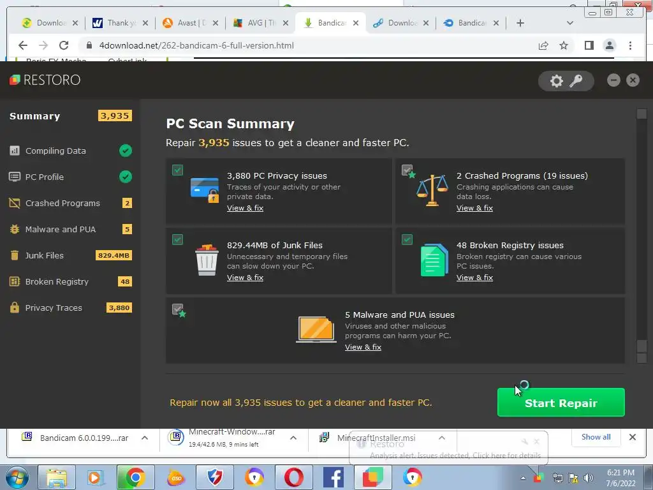Select Junk Files in sidebar
Screen dimensions: 653x490
70,255
